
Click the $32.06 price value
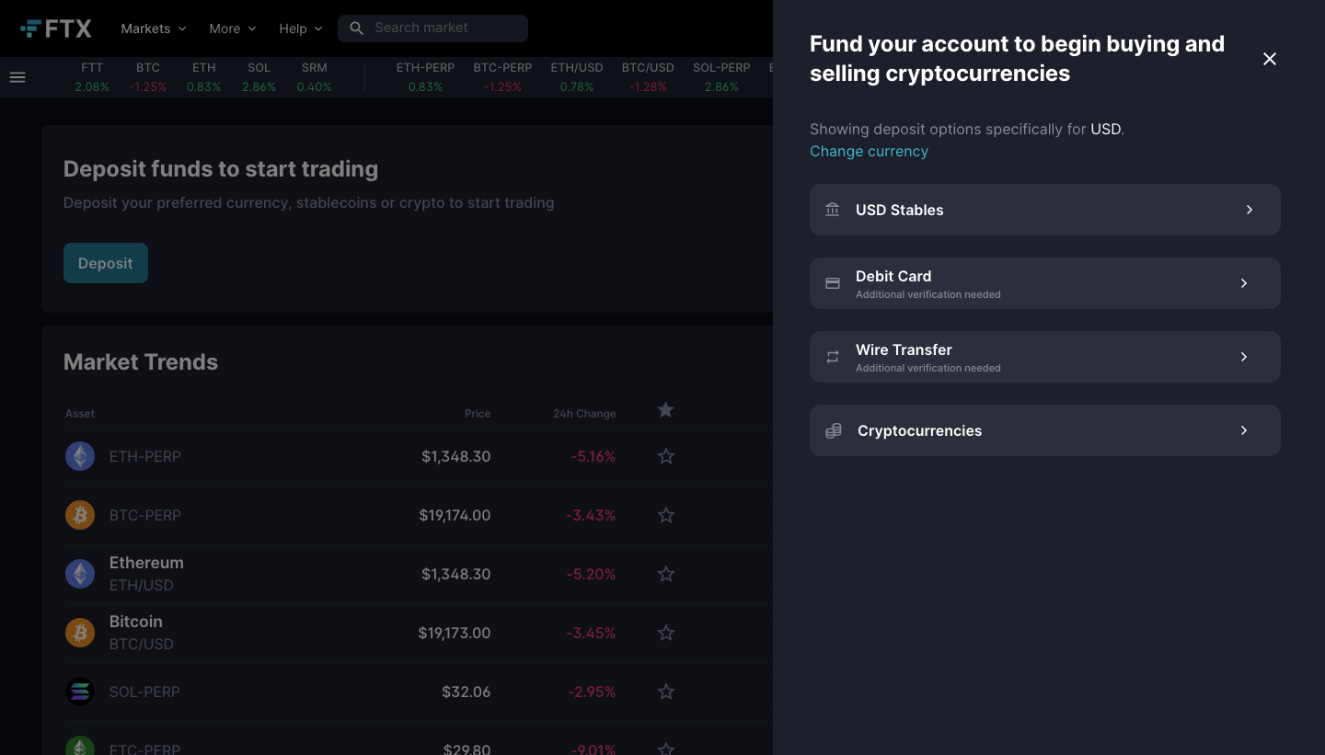467,692
